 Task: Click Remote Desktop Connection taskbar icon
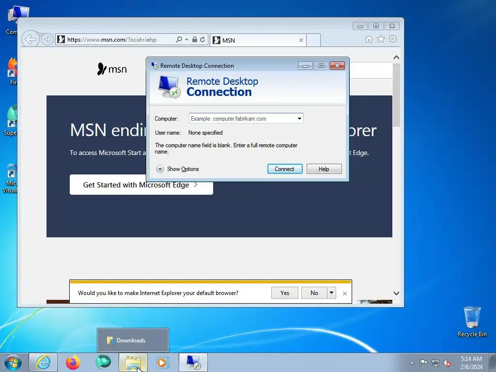(193, 362)
